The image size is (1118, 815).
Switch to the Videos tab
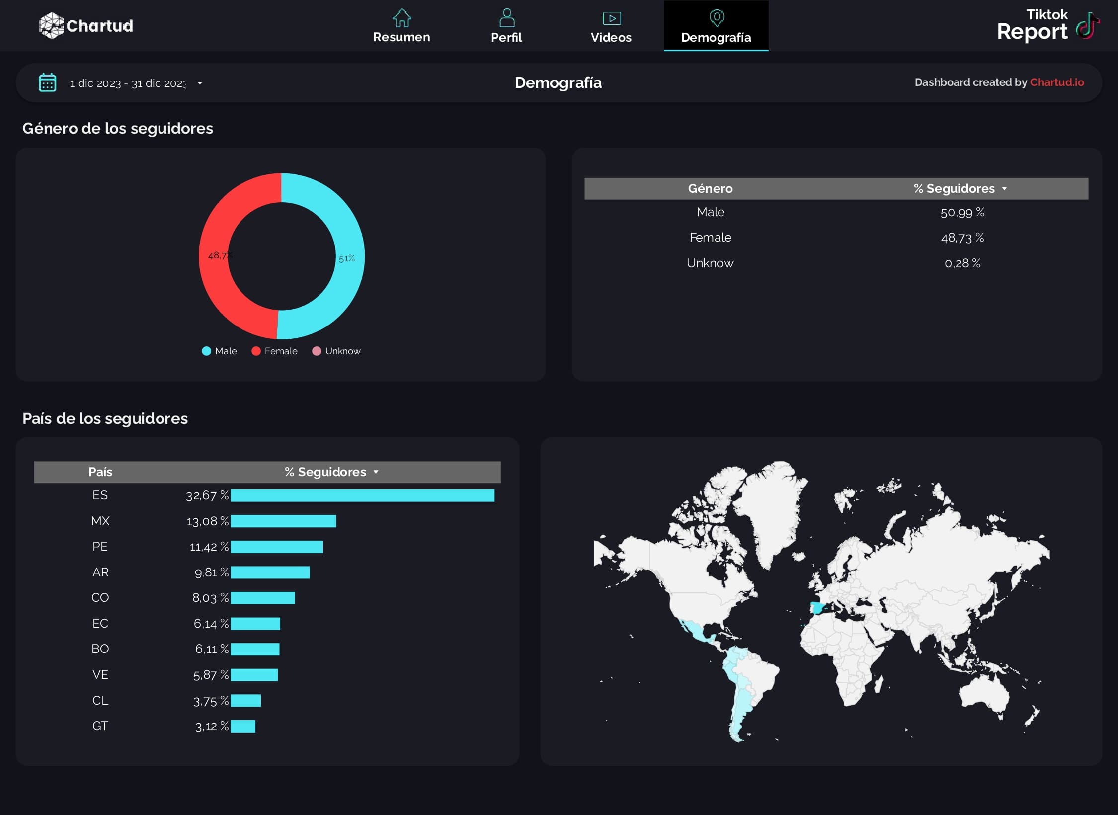coord(611,37)
